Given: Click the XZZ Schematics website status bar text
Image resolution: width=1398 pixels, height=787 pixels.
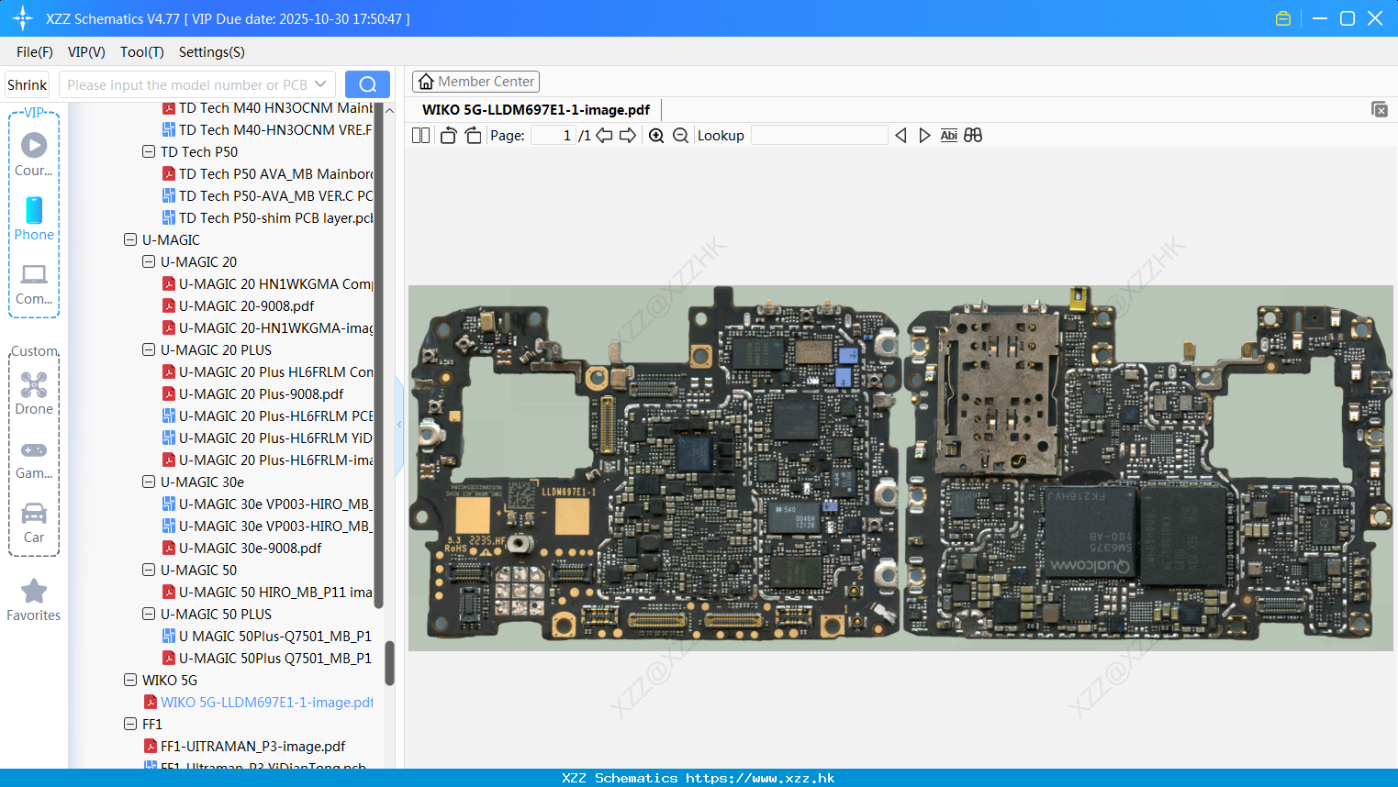Looking at the screenshot, I should 699,778.
